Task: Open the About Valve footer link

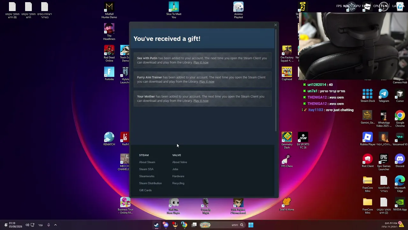Action: [x=180, y=162]
